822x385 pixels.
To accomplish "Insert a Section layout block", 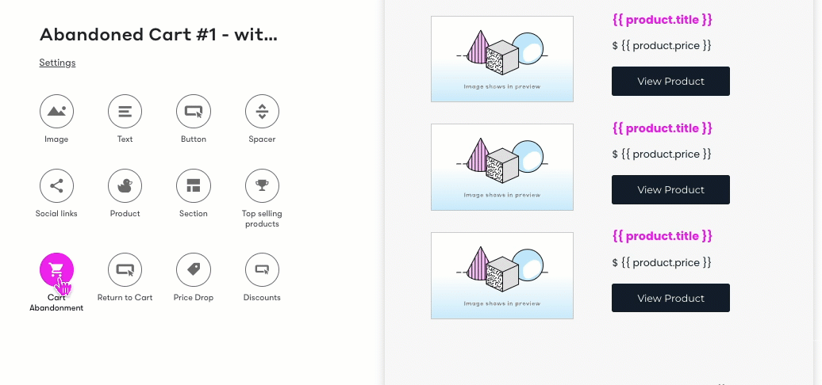I will (194, 185).
